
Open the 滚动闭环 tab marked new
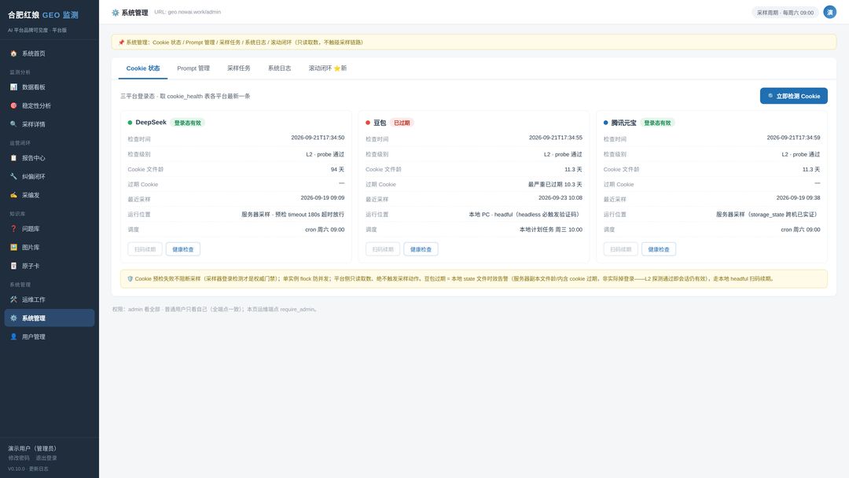pos(328,68)
